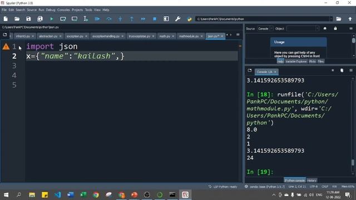
Task: Click the warning icon on line 1
Action: pos(6,47)
